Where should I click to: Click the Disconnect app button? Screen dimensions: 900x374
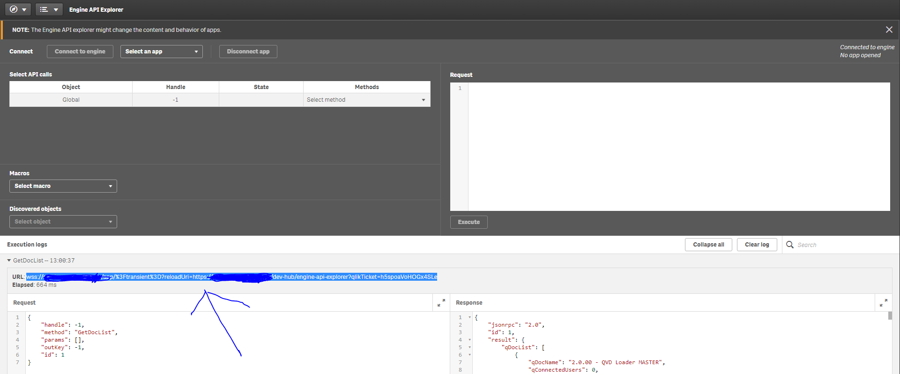(x=248, y=52)
